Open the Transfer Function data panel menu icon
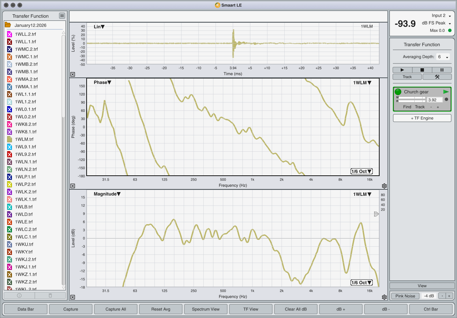 coord(62,16)
